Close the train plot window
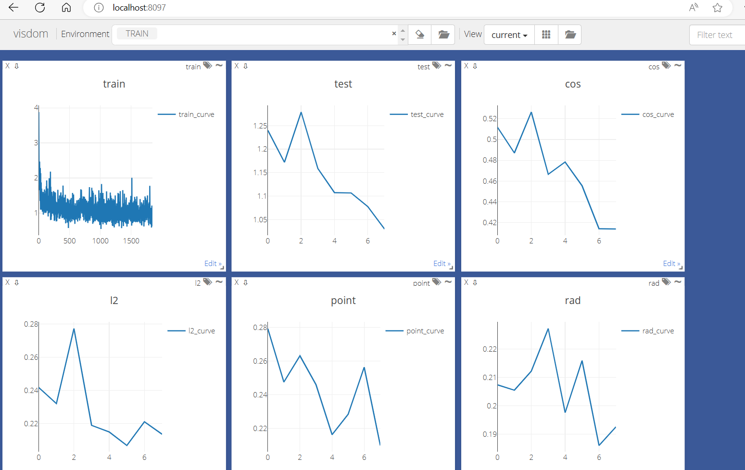Screen dimensions: 745x470 [x=7, y=66]
